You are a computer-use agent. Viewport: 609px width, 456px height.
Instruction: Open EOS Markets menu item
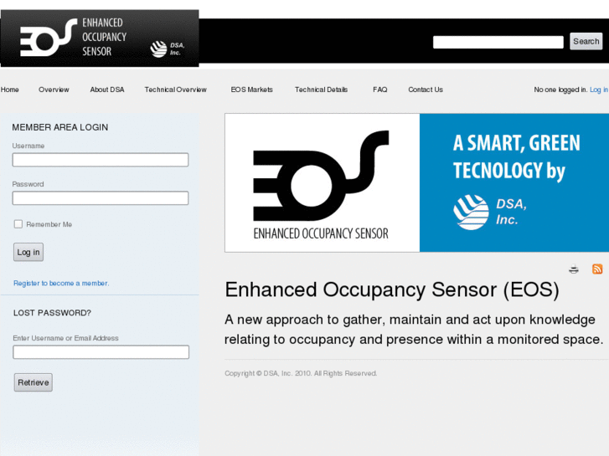[x=251, y=90]
